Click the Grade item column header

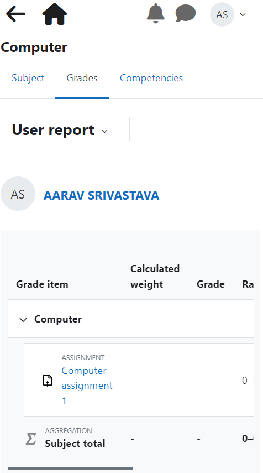point(42,284)
